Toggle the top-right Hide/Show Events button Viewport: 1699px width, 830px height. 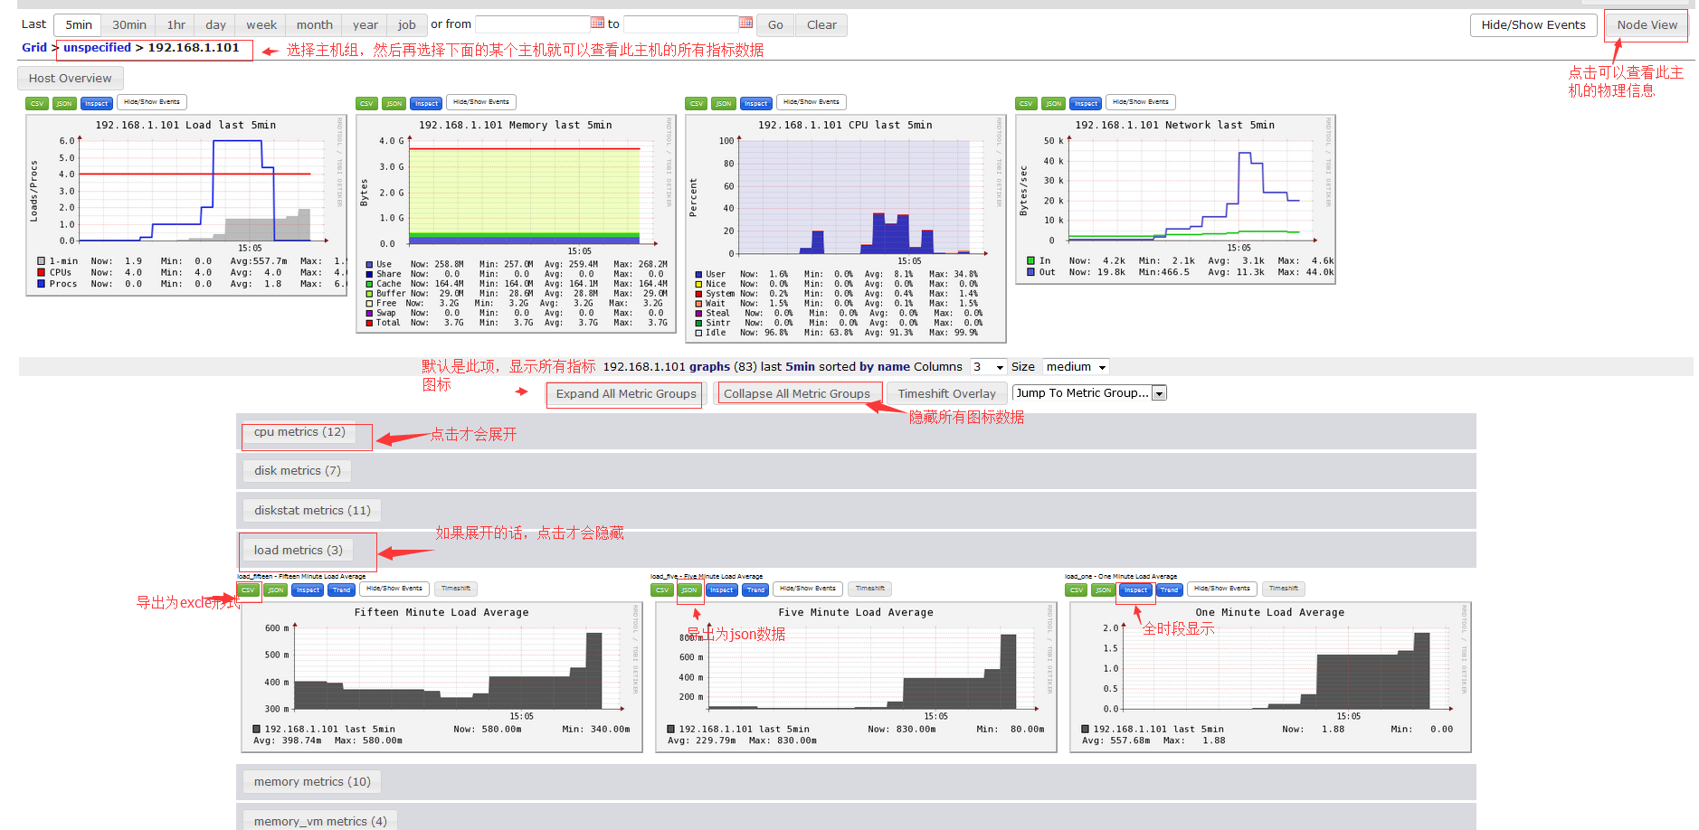[x=1533, y=24]
